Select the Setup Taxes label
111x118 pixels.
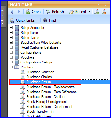pyautogui.click(x=30, y=38)
